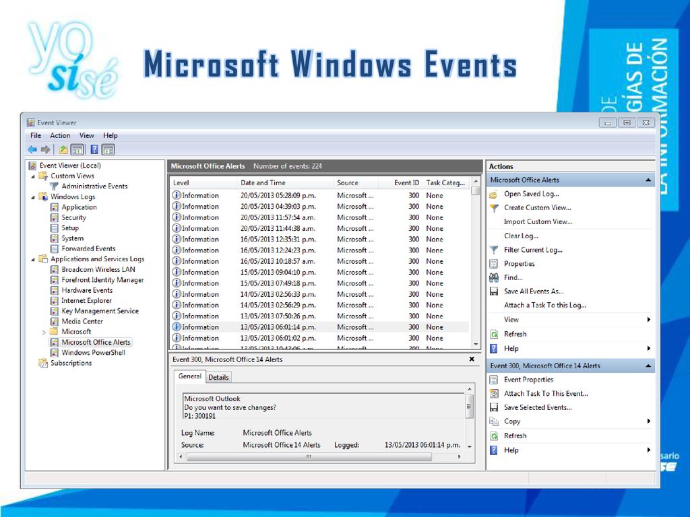Select the event at 20/05/2013 05:28:09 p.m.
Image resolution: width=690 pixels, height=517 pixels.
click(320, 195)
